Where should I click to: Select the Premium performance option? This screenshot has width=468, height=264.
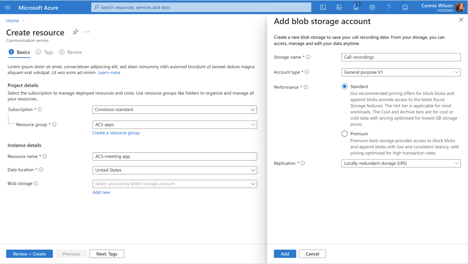click(x=345, y=134)
